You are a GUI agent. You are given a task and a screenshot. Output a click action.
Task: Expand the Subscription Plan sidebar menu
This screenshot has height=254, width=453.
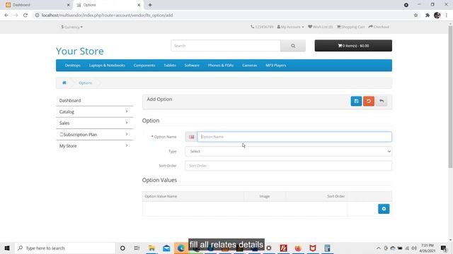[x=94, y=135]
